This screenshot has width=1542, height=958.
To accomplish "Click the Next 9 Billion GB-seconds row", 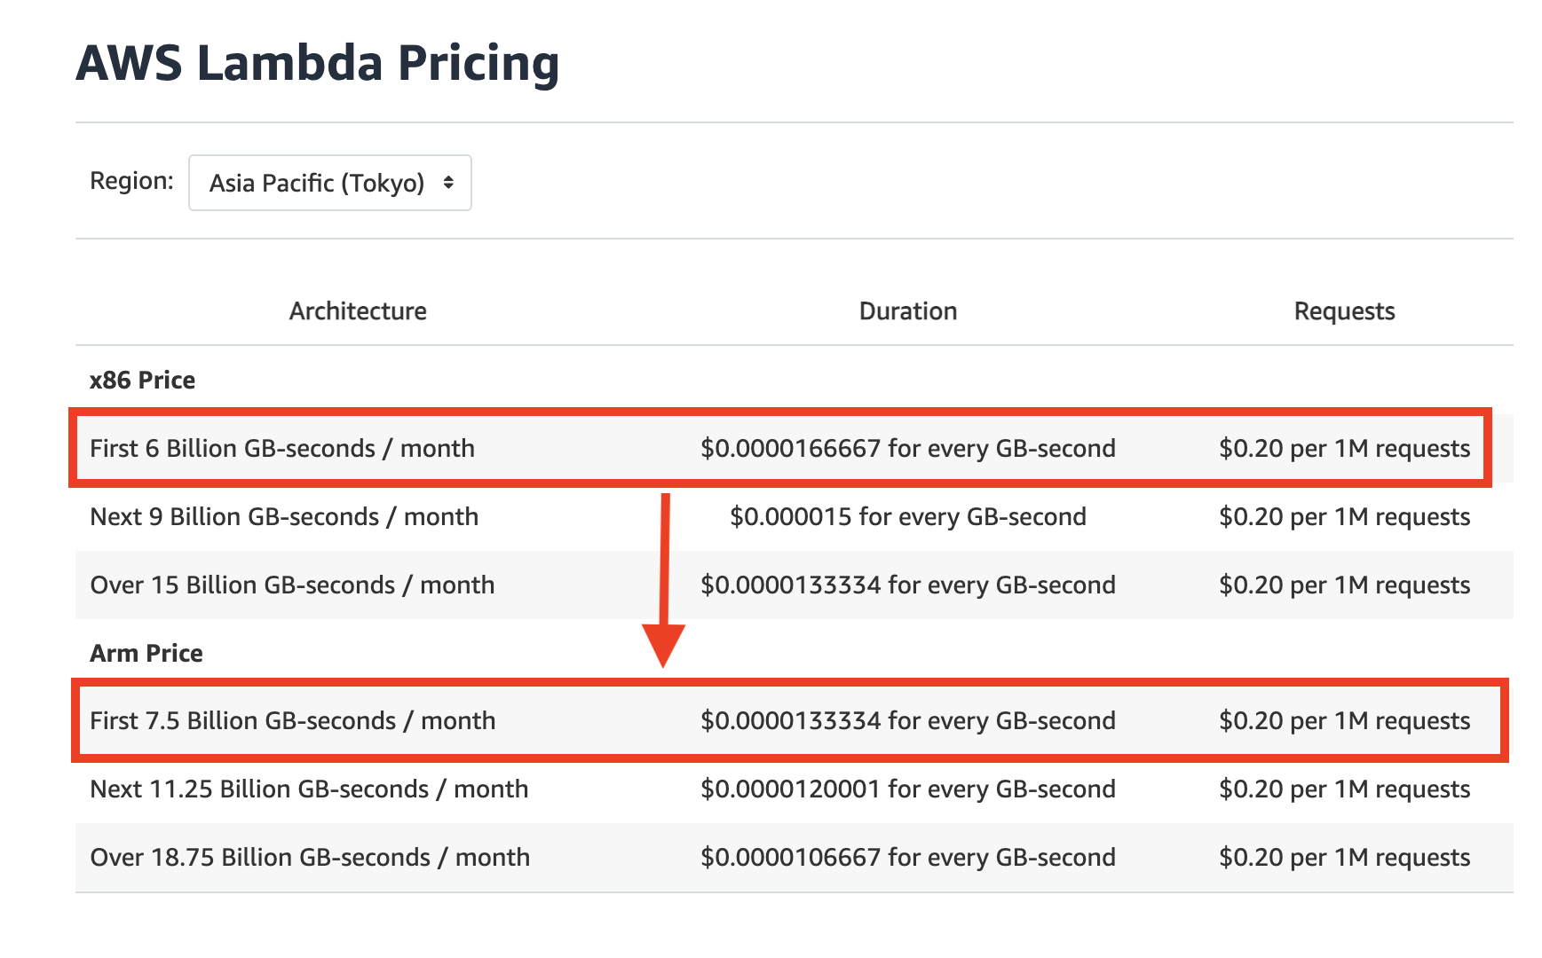I will 283,516.
